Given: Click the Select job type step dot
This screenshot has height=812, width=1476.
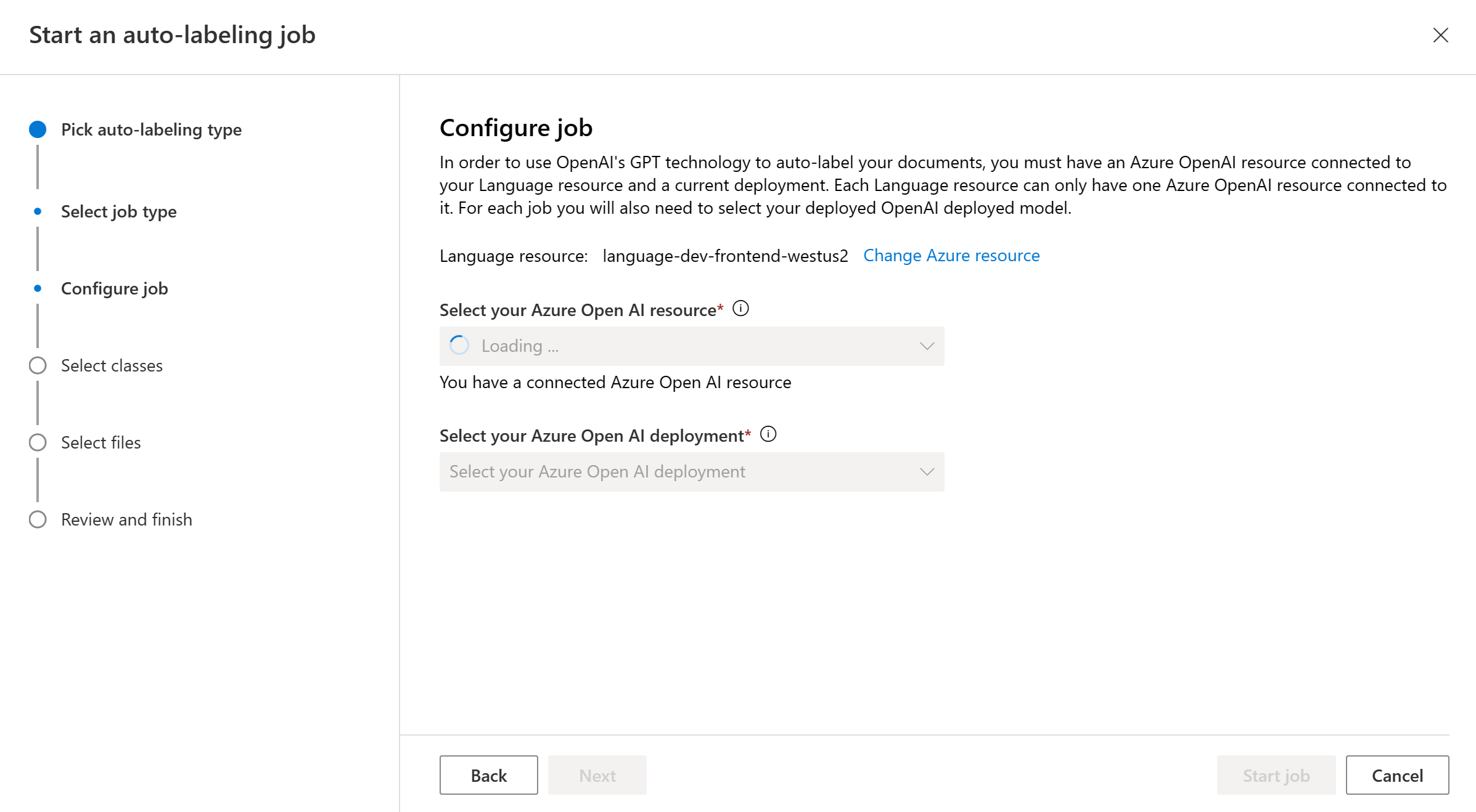Looking at the screenshot, I should 38,211.
